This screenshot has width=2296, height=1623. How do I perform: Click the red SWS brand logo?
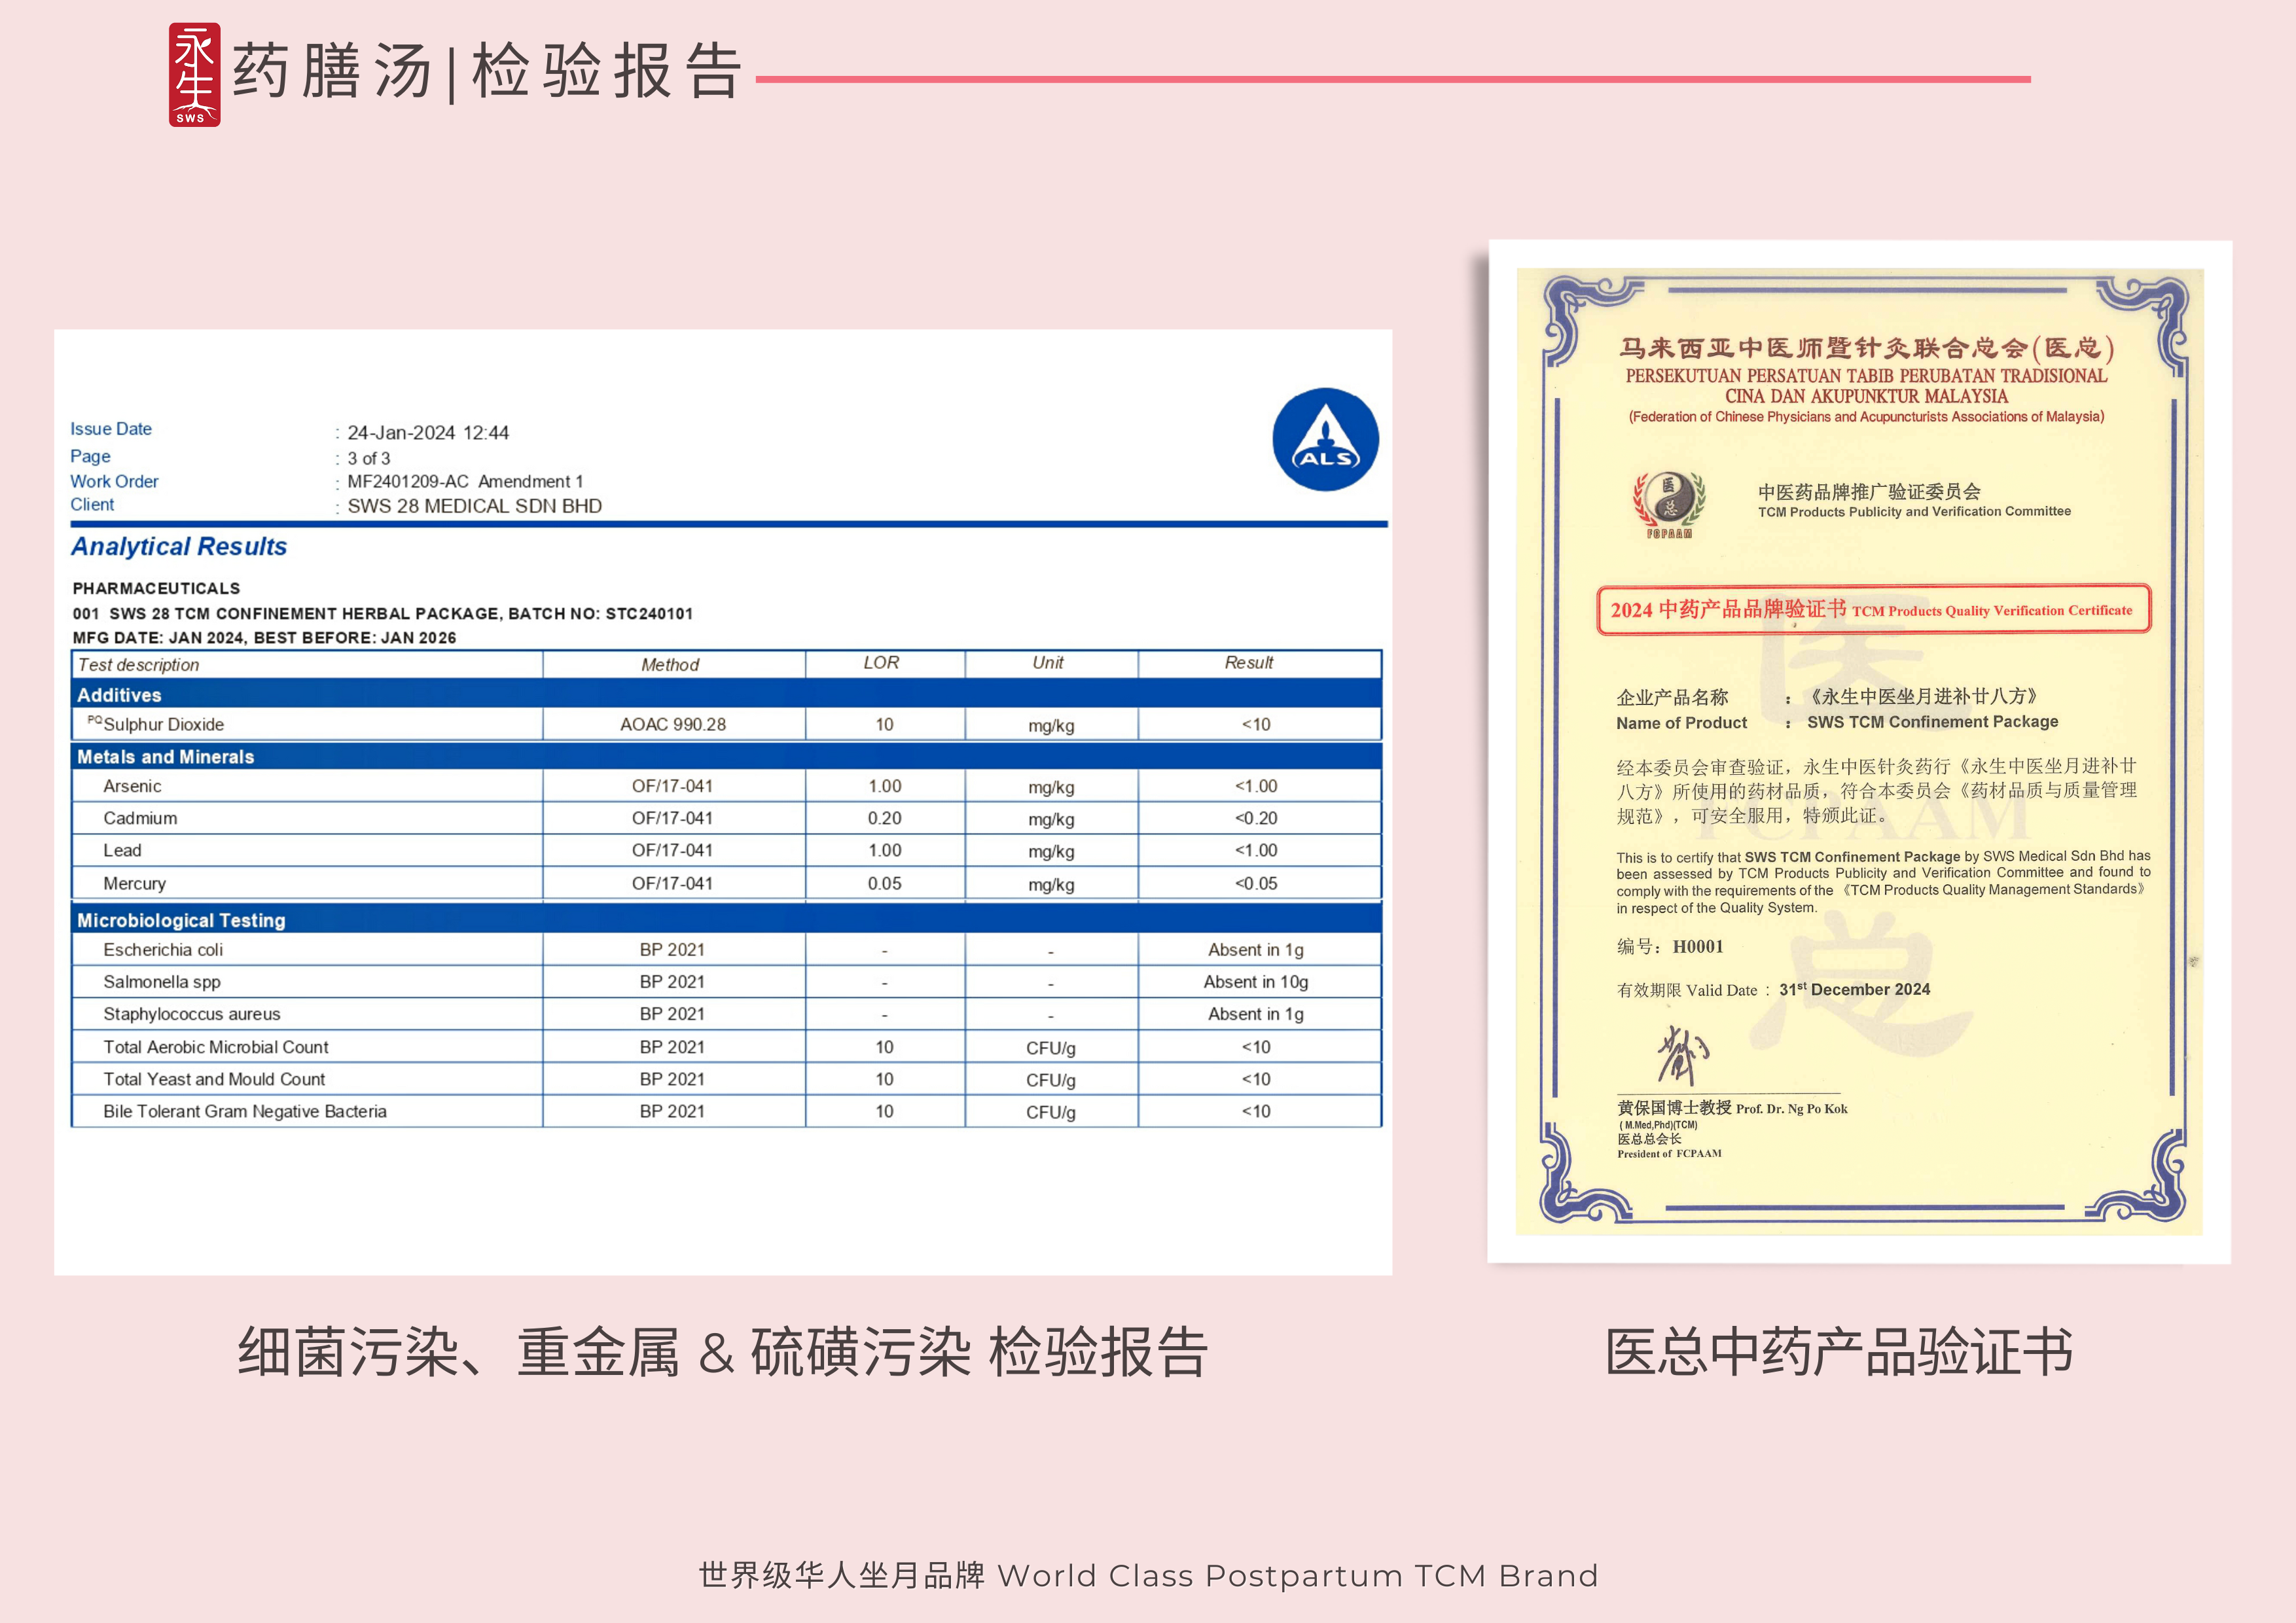[194, 75]
